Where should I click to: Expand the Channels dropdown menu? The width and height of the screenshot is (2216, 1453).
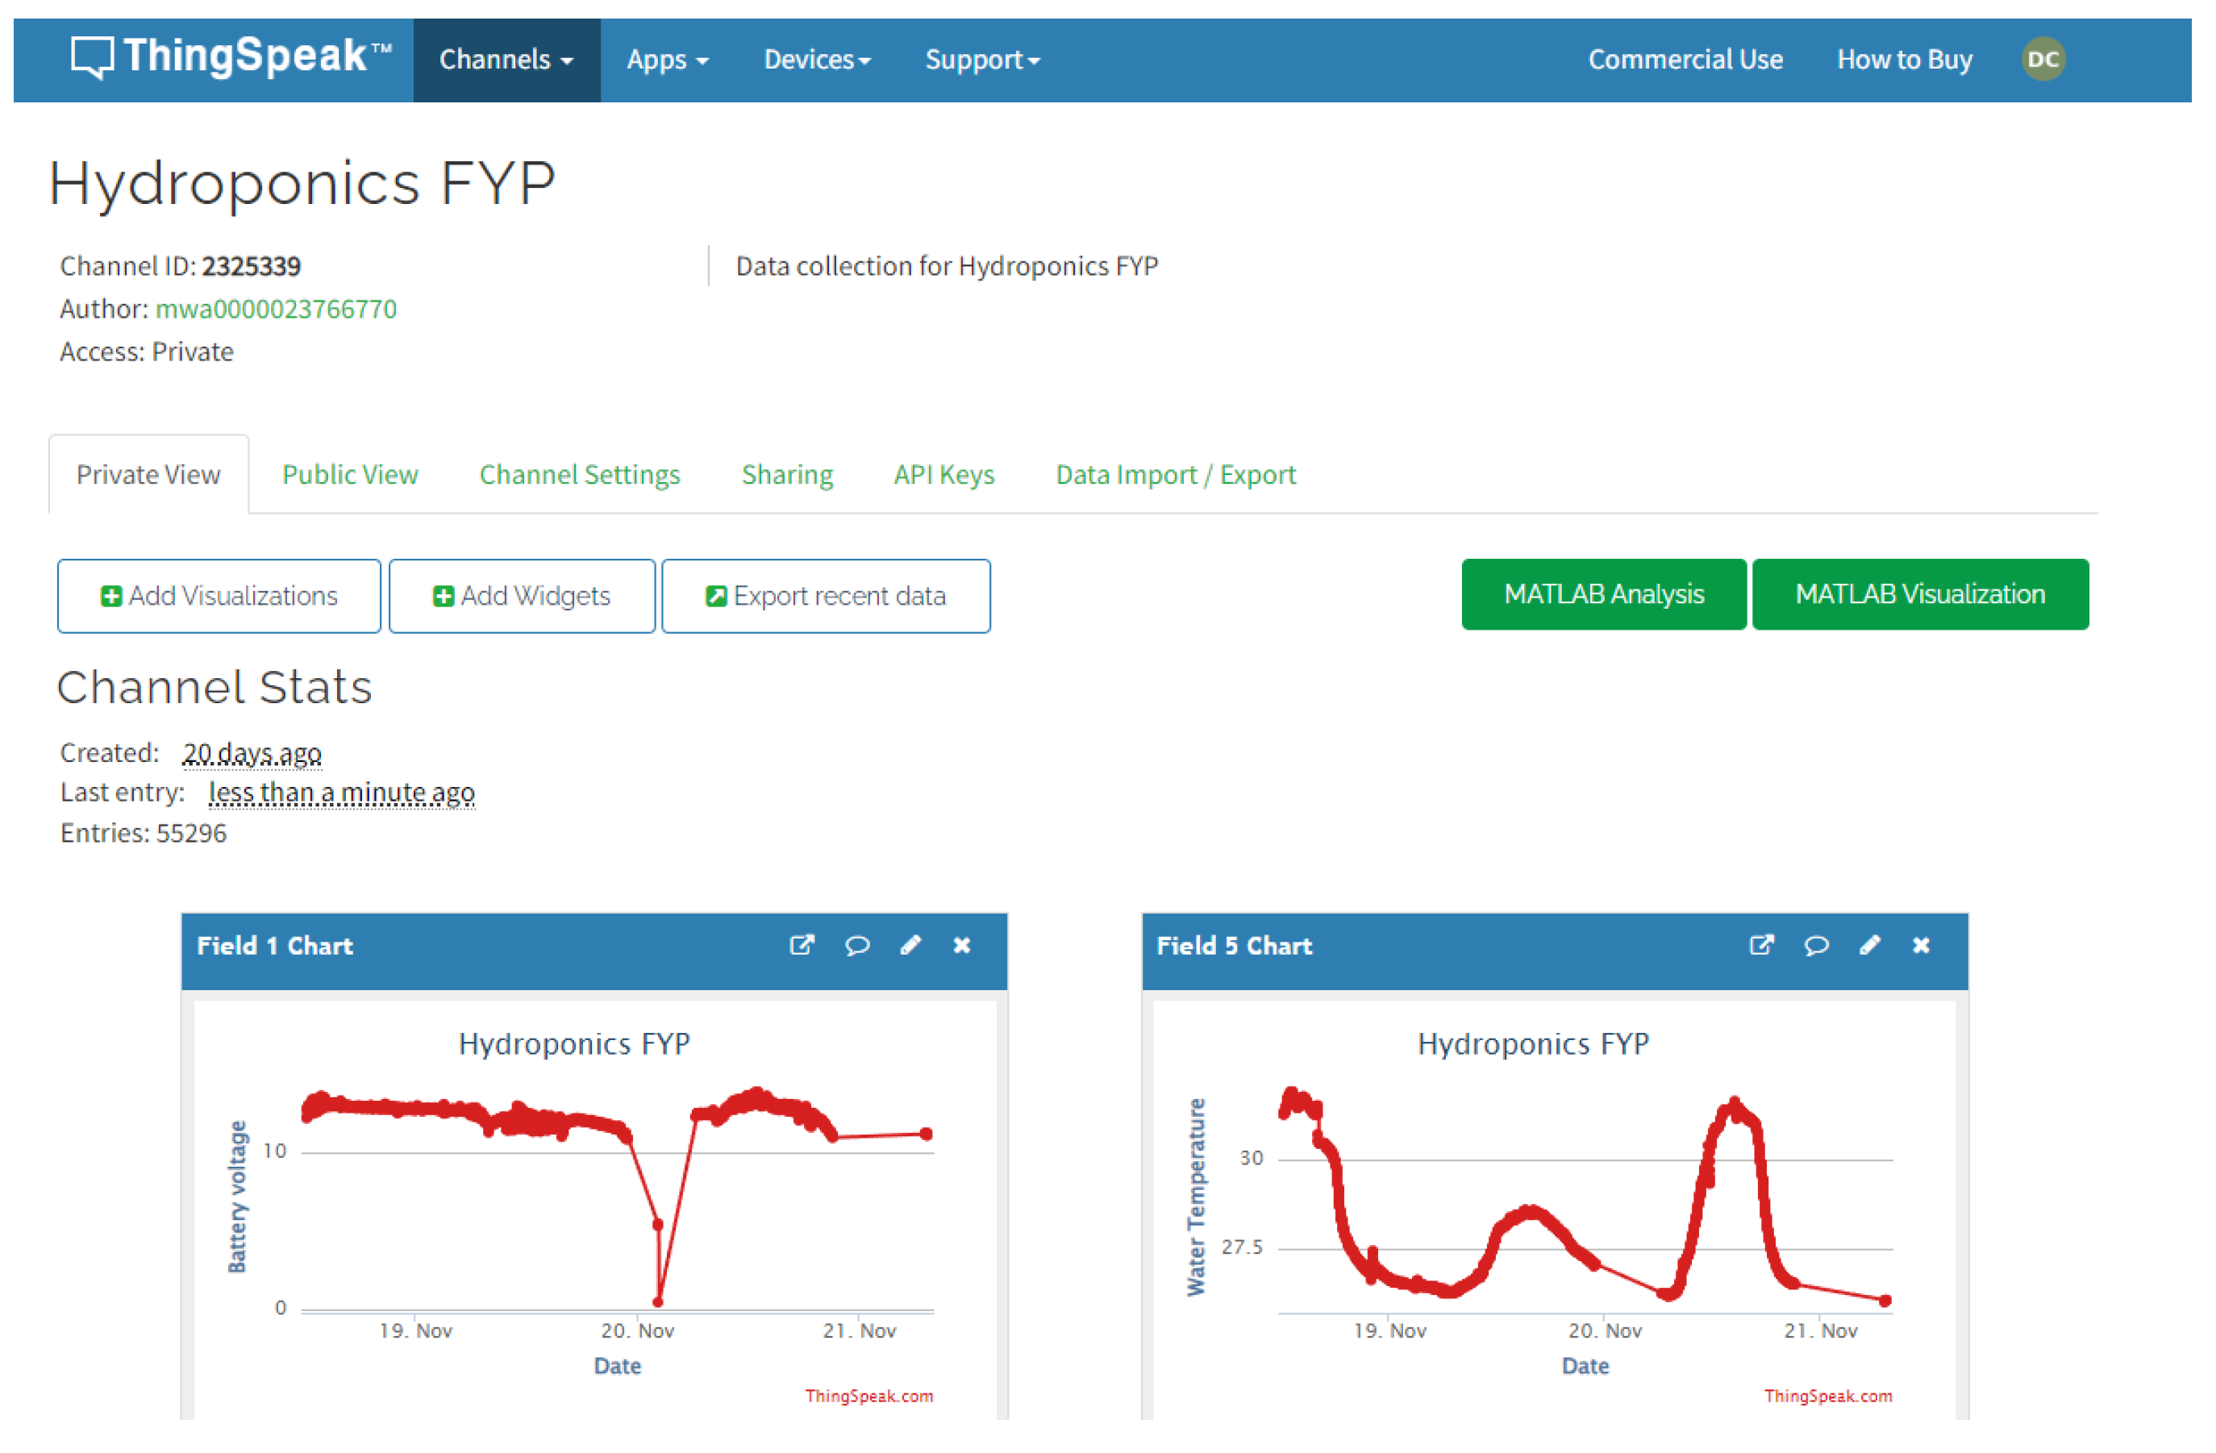pos(506,60)
